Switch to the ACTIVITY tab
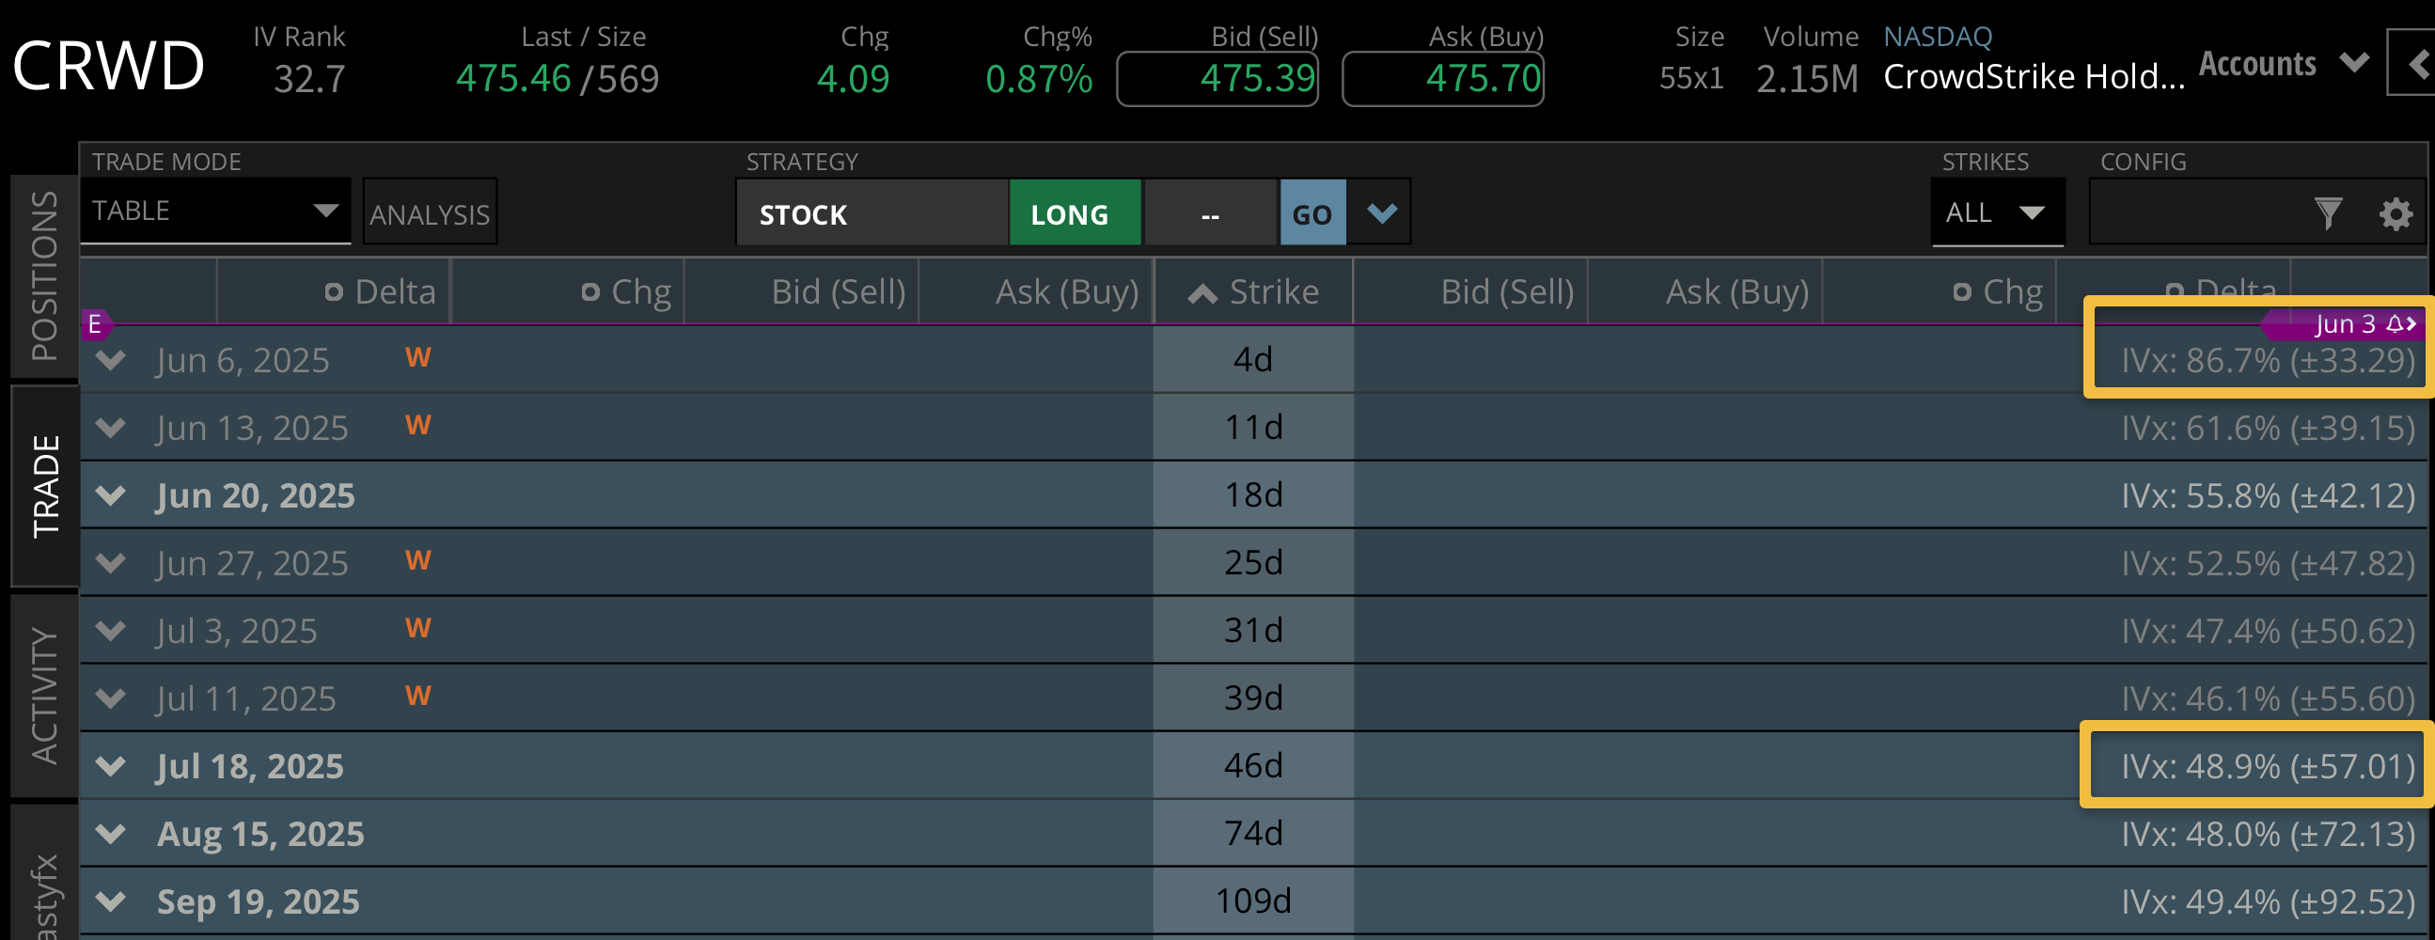Screen dimensions: 2435x940 (x=41, y=695)
